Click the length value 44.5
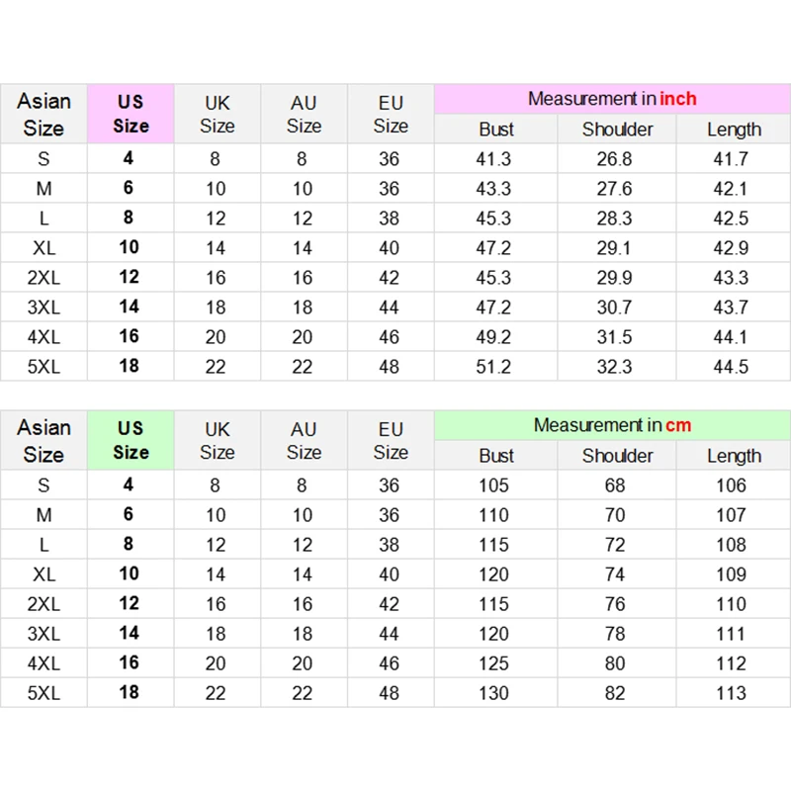Image resolution: width=791 pixels, height=791 pixels. tap(731, 367)
